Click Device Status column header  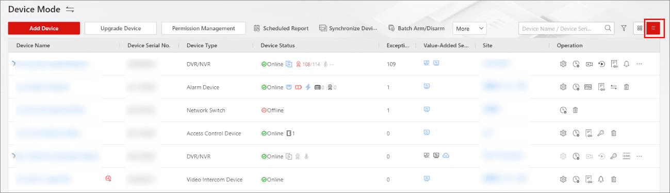point(277,46)
